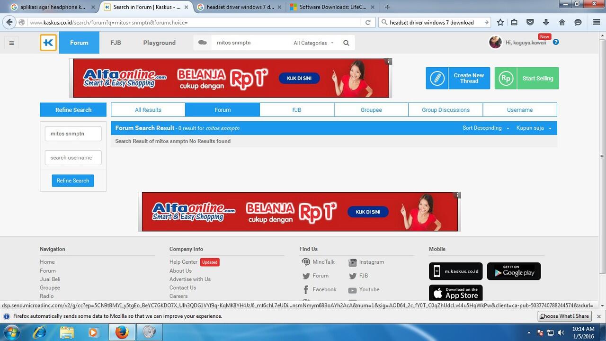
Task: Open the help question mark icon
Action: point(556,42)
